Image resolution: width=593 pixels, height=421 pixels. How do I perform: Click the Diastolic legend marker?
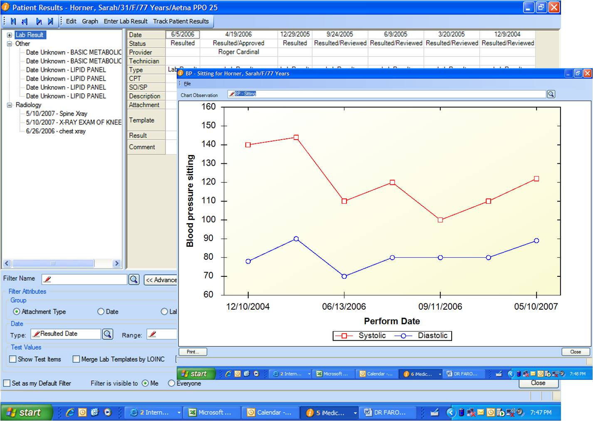403,336
